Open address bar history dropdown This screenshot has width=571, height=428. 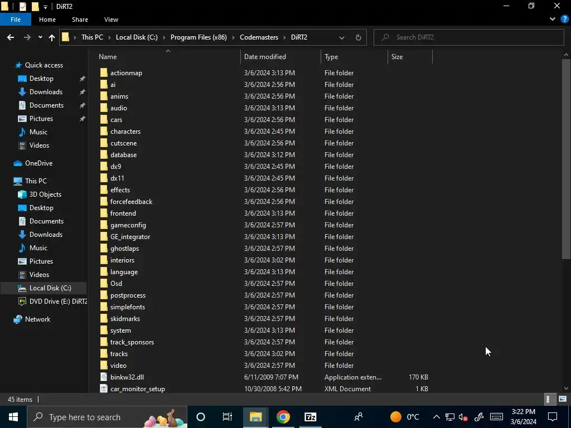point(342,37)
